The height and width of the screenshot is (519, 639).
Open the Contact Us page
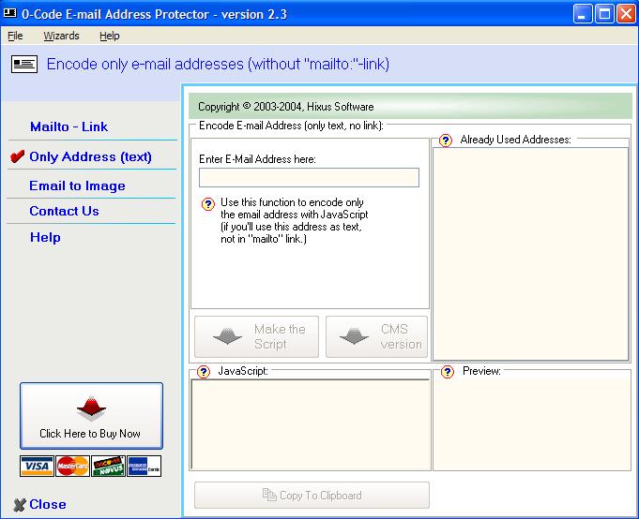pos(64,211)
